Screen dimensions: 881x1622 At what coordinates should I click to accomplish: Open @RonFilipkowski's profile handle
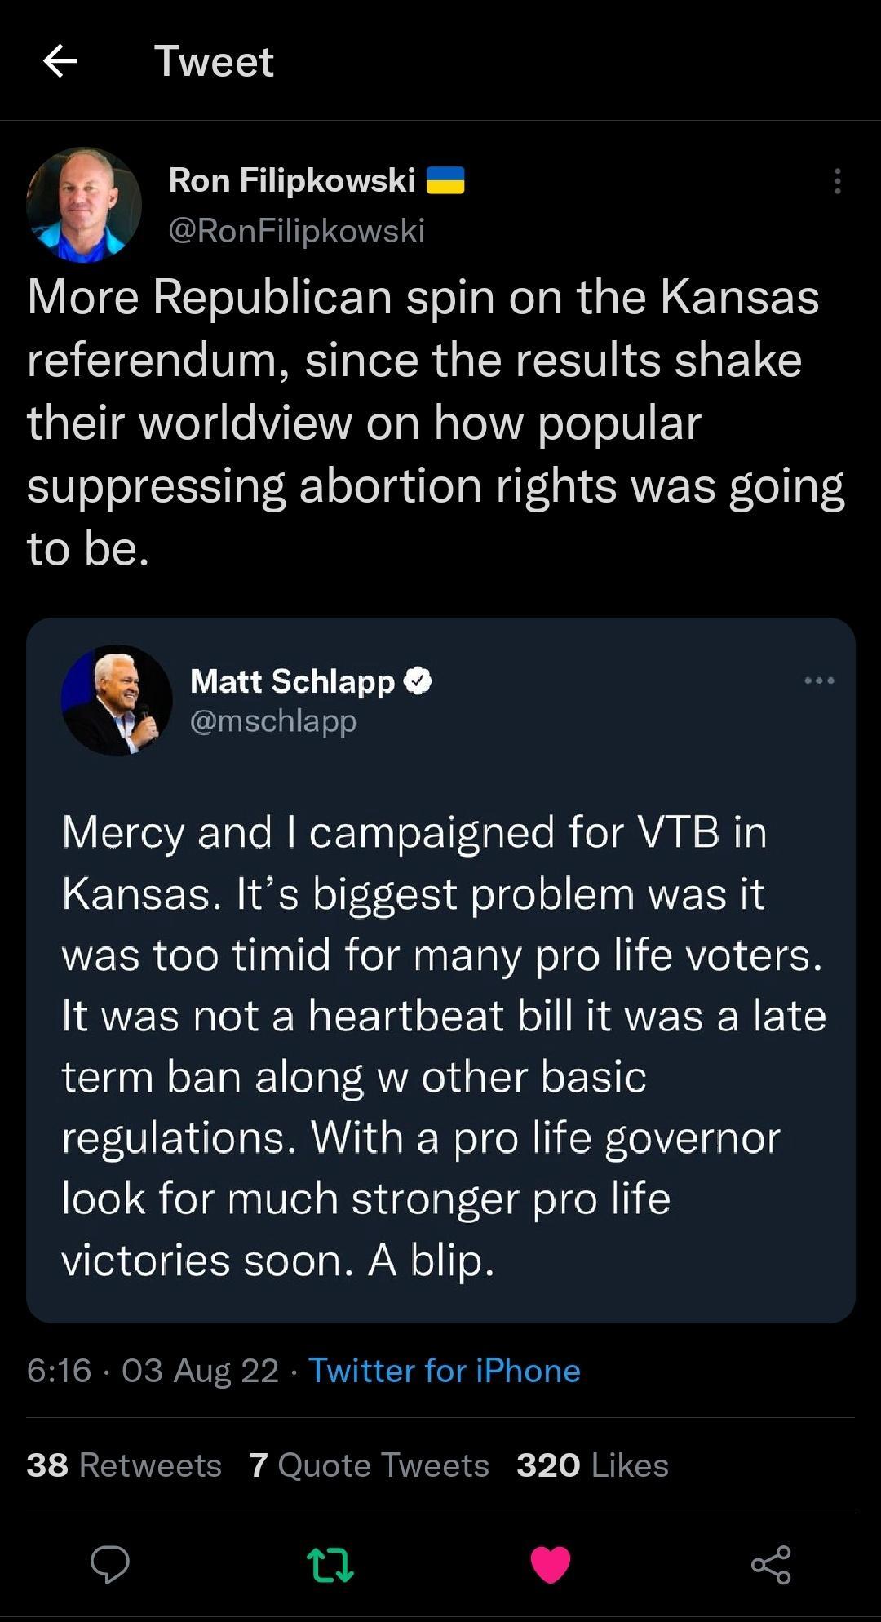(x=296, y=232)
